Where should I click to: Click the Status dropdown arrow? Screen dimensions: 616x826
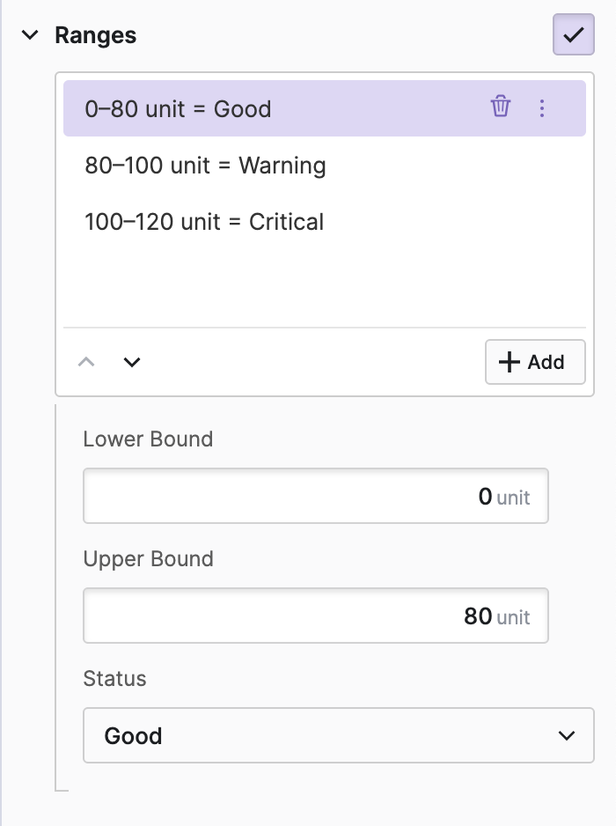click(568, 735)
